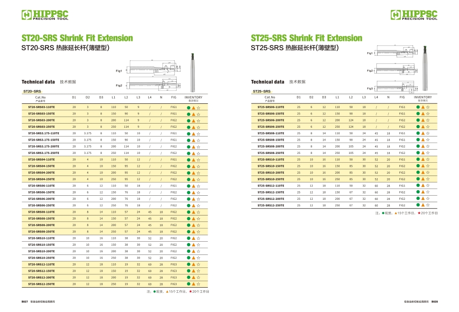This screenshot has width=459, height=312.
Task: Select catalog number 'ST20-SRS03-250TE'
Action: pos(42,127)
